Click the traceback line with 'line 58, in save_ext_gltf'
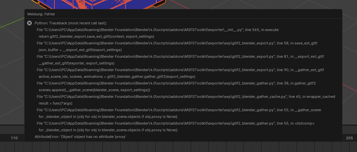Screen dimensions: 357x152 (x=177, y=43)
